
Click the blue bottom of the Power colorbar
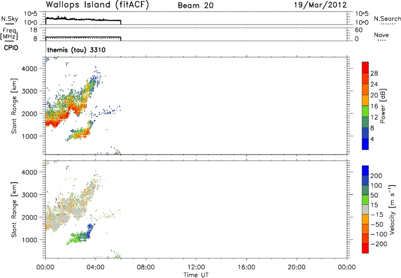click(x=365, y=144)
